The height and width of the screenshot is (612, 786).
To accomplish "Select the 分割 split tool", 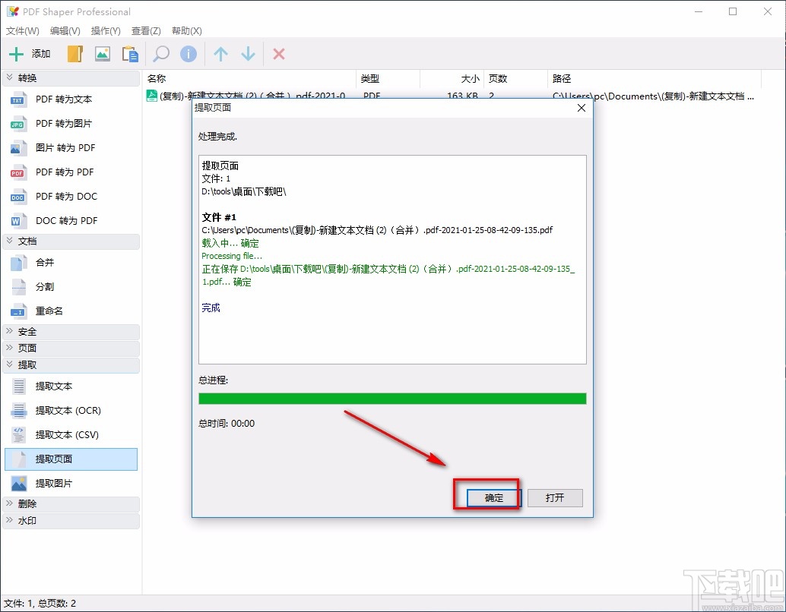I will [x=71, y=287].
